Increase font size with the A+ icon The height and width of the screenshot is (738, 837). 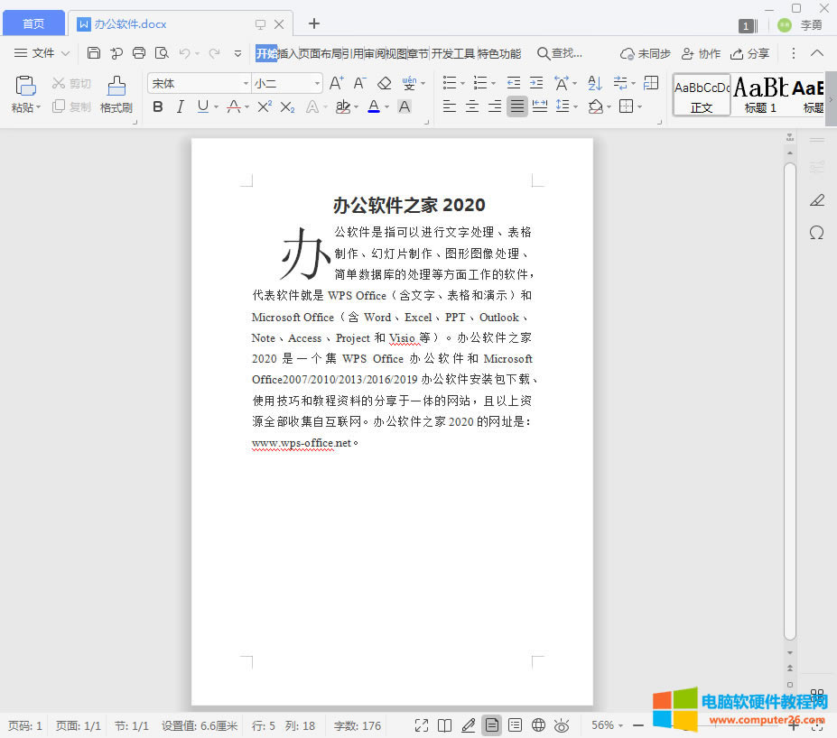336,83
